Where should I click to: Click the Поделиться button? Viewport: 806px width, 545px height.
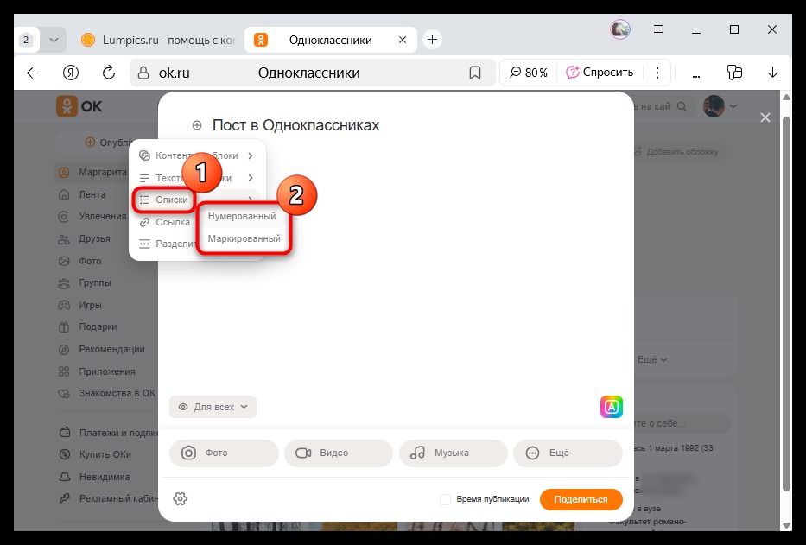[x=581, y=499]
